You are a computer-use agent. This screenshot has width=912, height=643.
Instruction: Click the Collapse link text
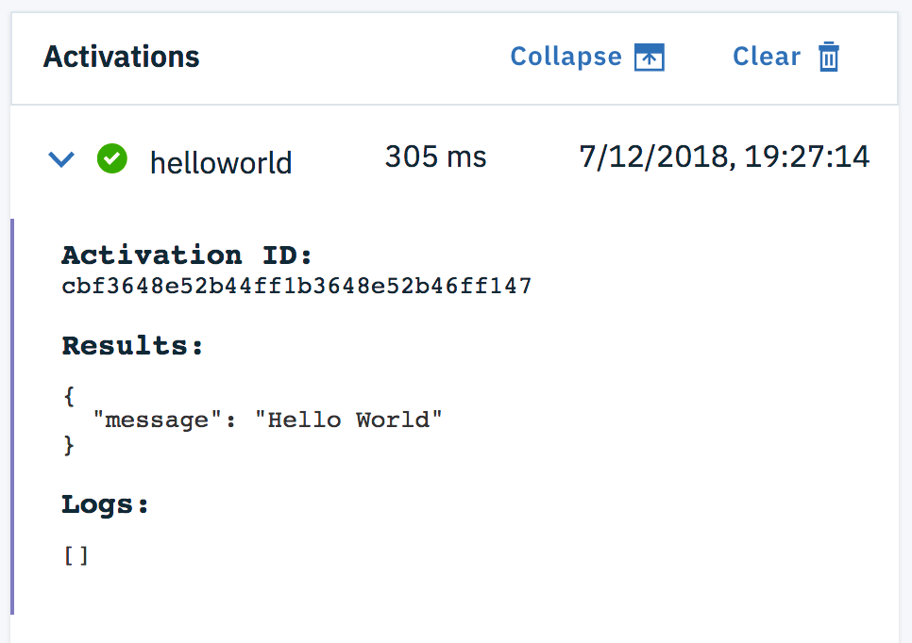pyautogui.click(x=565, y=57)
